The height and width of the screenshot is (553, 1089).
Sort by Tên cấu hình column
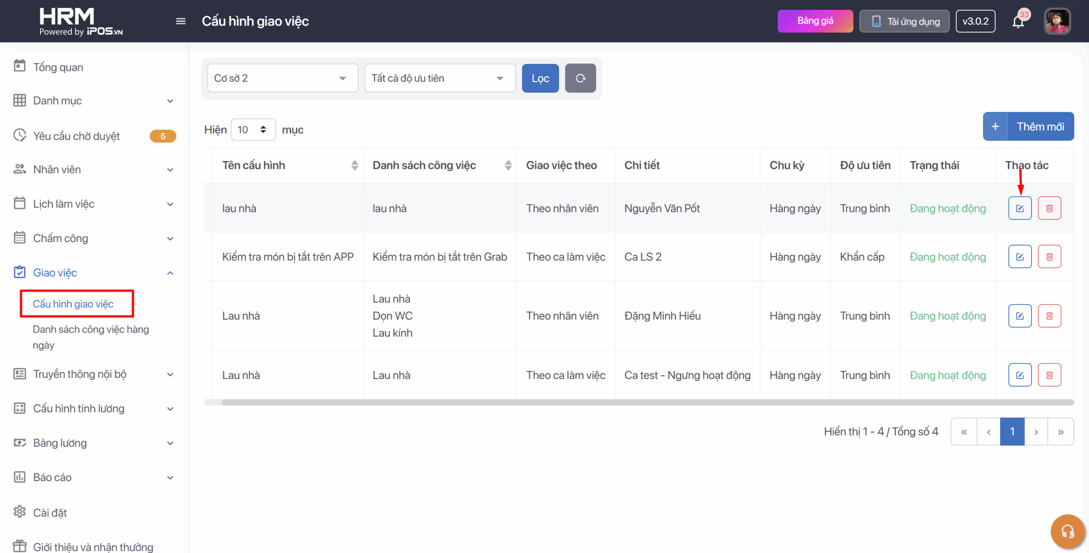pyautogui.click(x=354, y=165)
